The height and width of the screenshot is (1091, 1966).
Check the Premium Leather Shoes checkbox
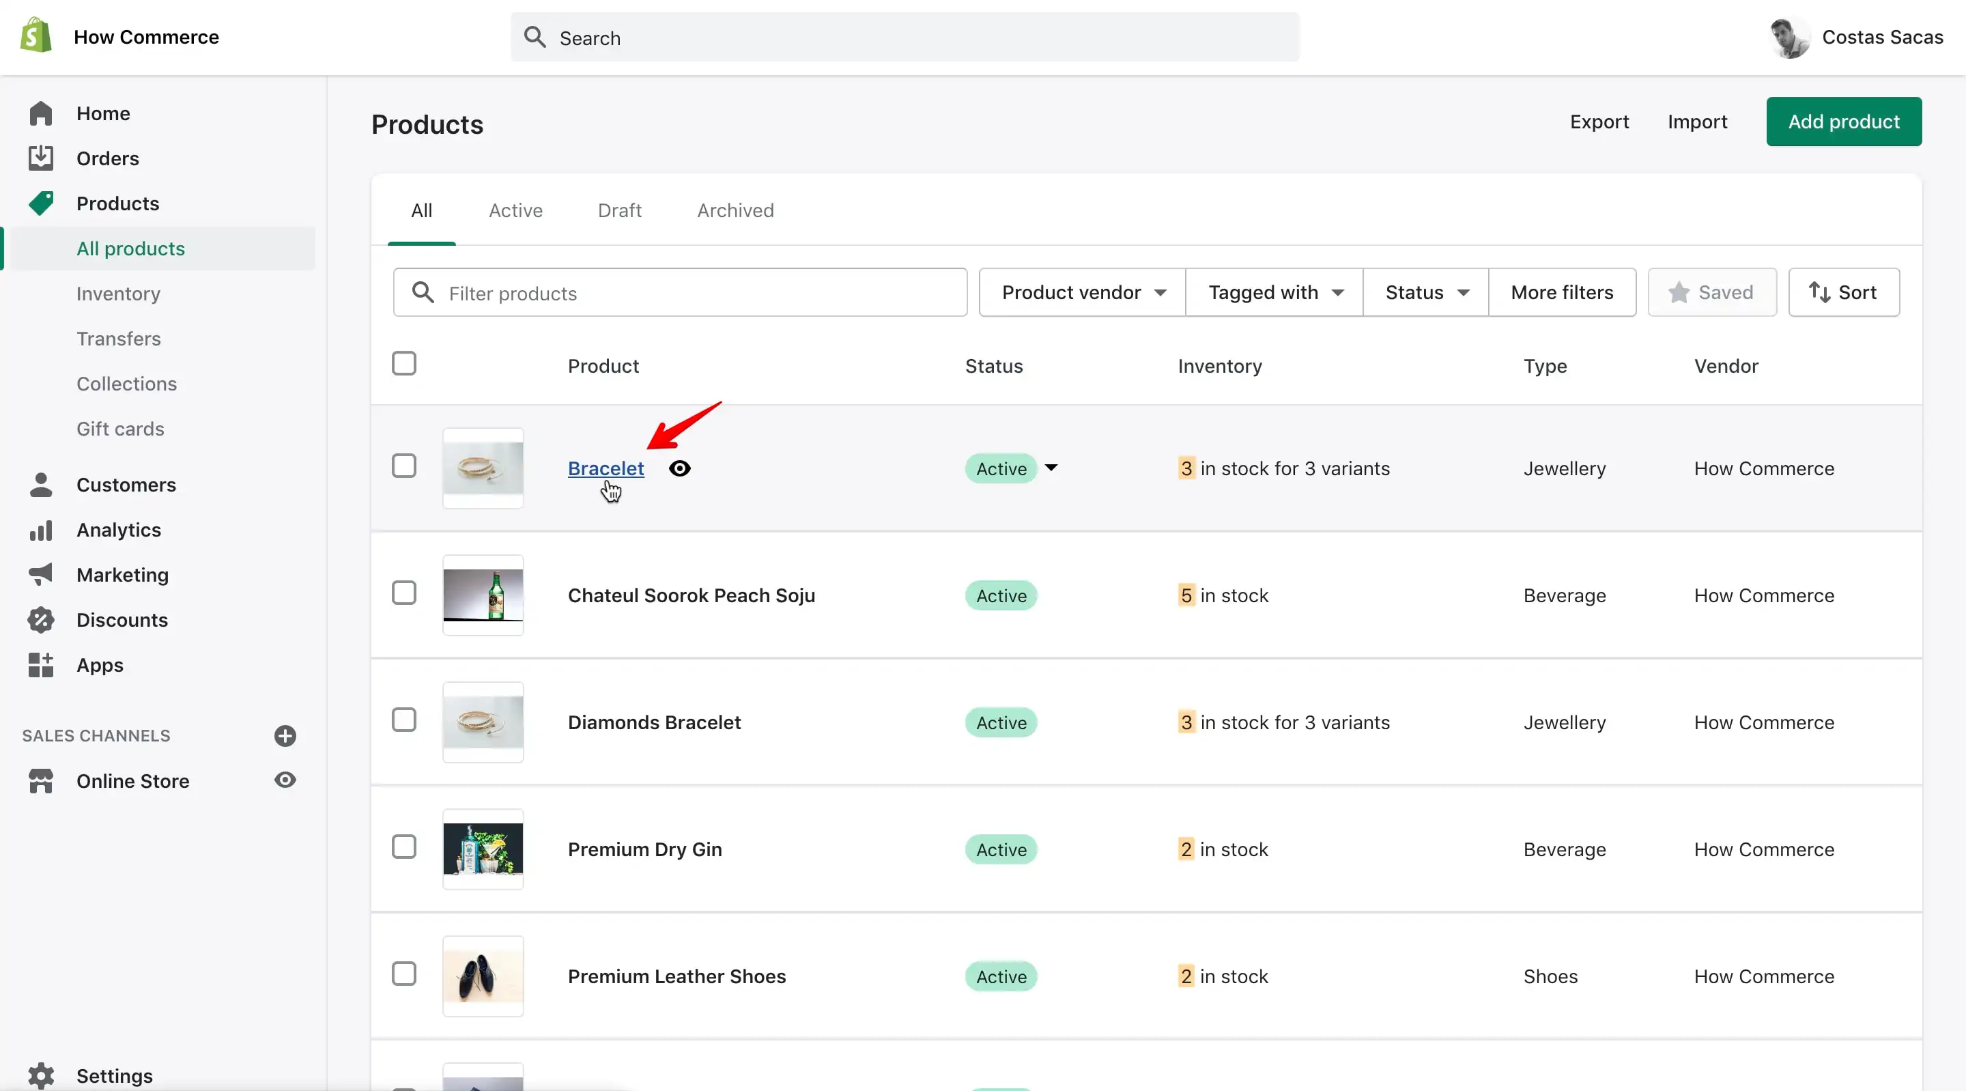click(x=403, y=974)
